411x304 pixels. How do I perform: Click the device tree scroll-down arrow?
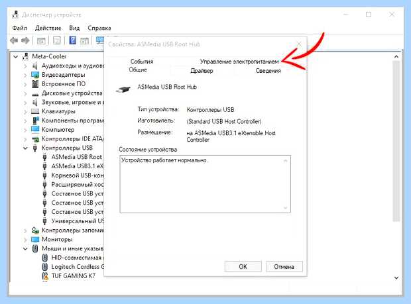pos(396,278)
